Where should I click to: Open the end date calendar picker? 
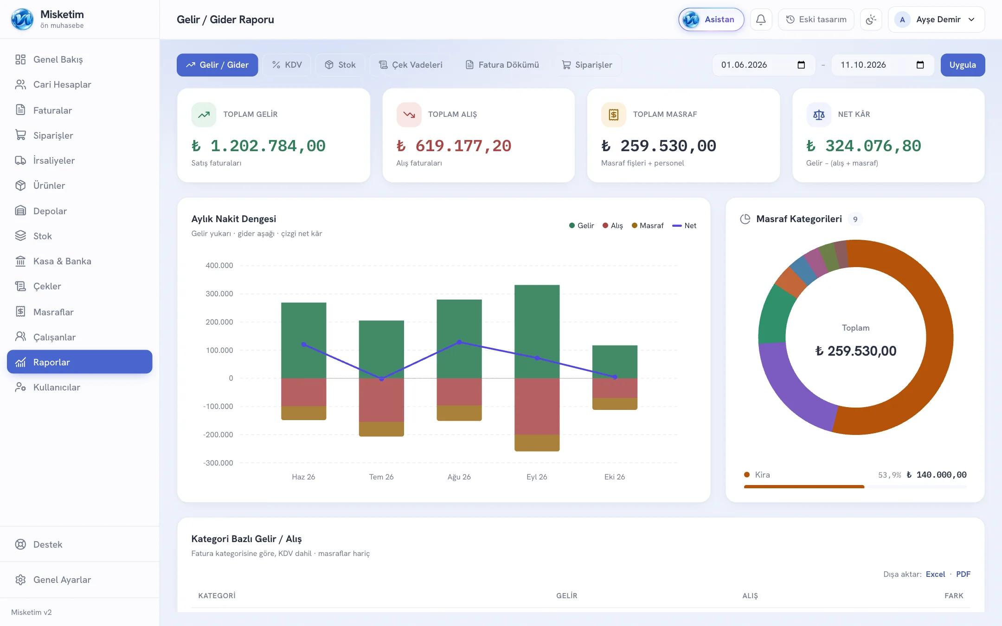pos(920,65)
